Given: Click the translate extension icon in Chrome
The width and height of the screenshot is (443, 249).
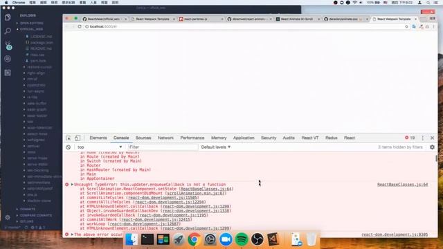Looking at the screenshot, I should (x=414, y=26).
